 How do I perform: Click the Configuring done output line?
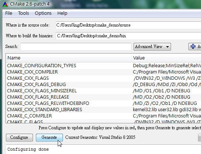point(28,149)
